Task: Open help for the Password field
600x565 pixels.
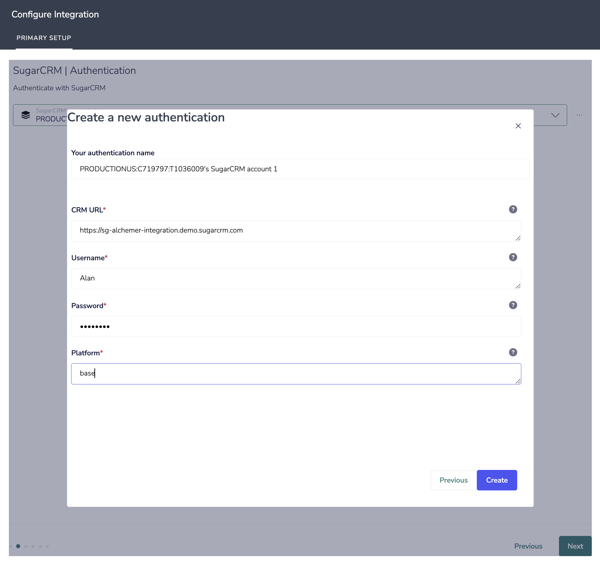Action: click(x=513, y=305)
